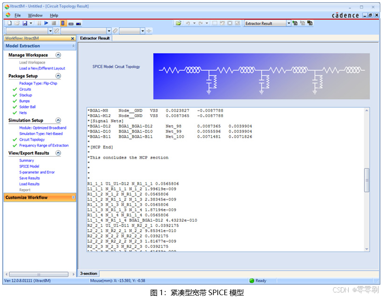Click the green folder open-layout icon
This screenshot has height=297, width=384.
(179, 23)
